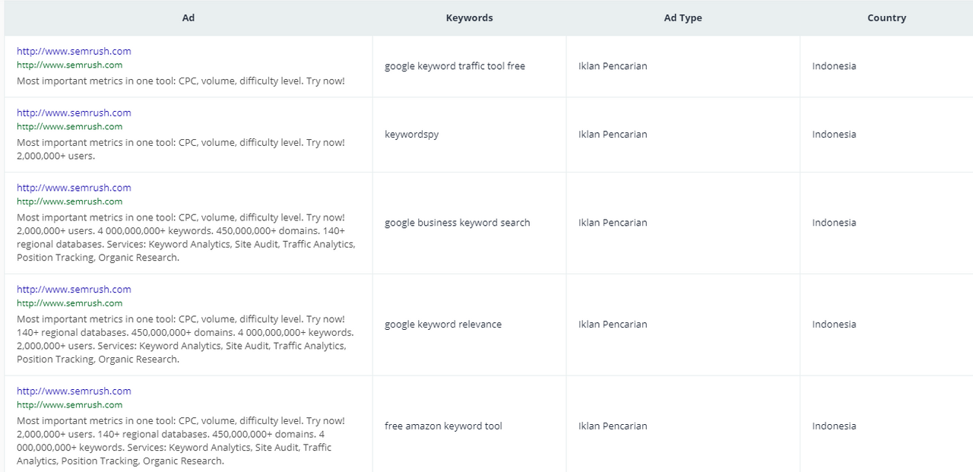Select 'Iklan Pencarian' in the last row

[x=613, y=426]
